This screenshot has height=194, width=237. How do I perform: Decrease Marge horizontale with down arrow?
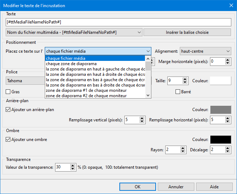click(x=227, y=63)
